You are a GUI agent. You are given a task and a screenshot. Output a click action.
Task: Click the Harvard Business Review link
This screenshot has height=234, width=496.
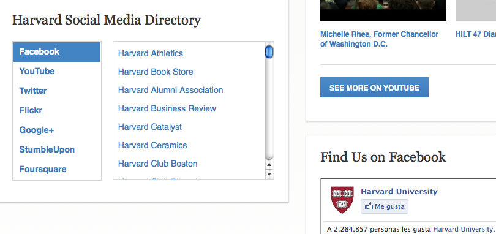click(167, 108)
